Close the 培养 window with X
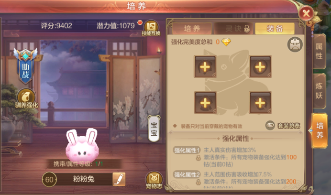The width and height of the screenshot is (331, 195). pos(306,14)
